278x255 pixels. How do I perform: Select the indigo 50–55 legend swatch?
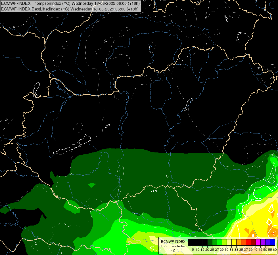click(x=268, y=243)
